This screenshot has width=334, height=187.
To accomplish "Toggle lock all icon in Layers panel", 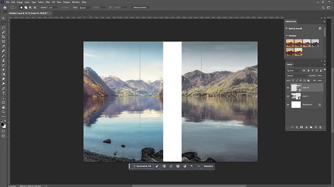I will tap(308, 80).
